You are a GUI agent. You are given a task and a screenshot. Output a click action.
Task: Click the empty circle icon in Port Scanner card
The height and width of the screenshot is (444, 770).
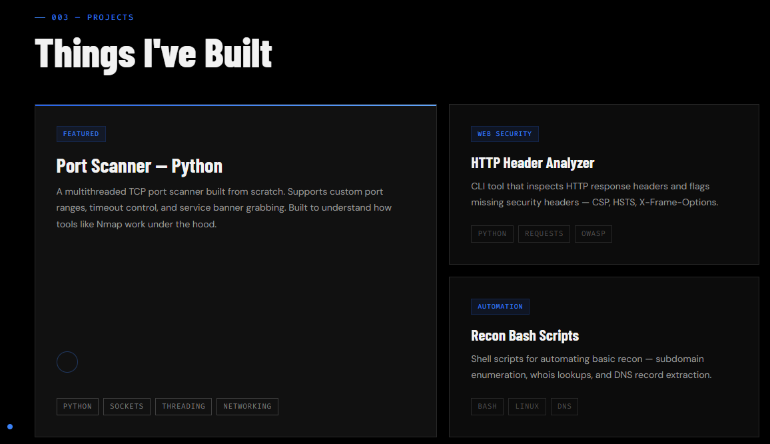point(67,362)
